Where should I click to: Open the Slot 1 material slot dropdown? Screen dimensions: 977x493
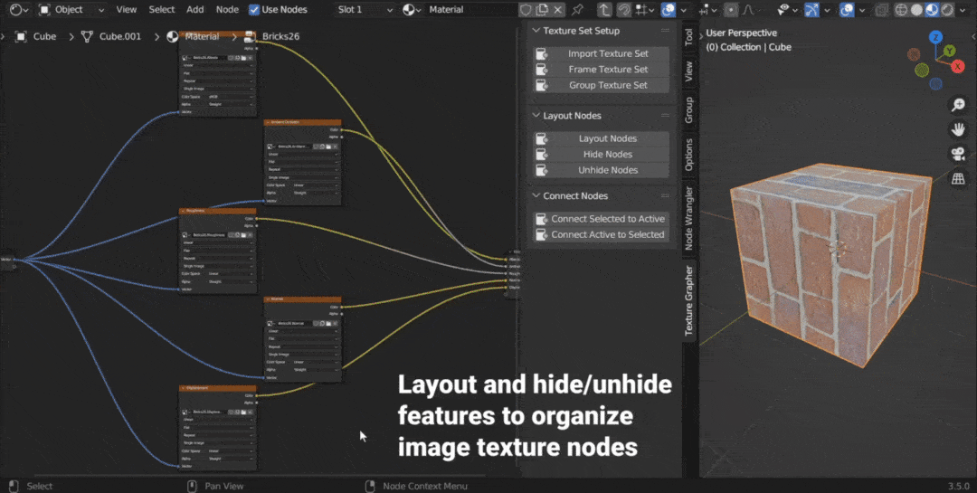pyautogui.click(x=365, y=9)
